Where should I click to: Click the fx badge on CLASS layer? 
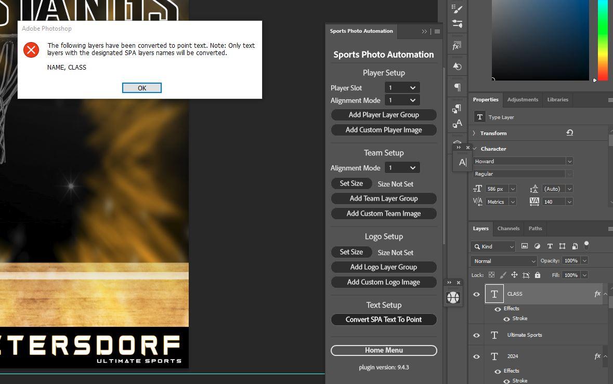click(x=597, y=294)
